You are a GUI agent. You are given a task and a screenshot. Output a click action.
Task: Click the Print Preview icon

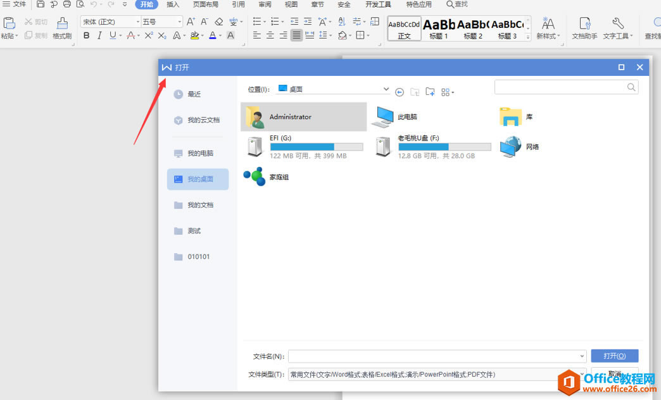click(x=80, y=4)
